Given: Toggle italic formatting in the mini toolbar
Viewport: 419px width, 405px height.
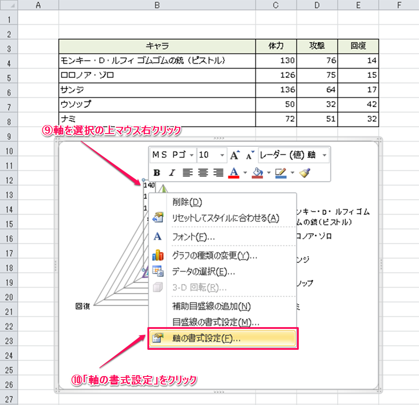Looking at the screenshot, I should point(172,173).
